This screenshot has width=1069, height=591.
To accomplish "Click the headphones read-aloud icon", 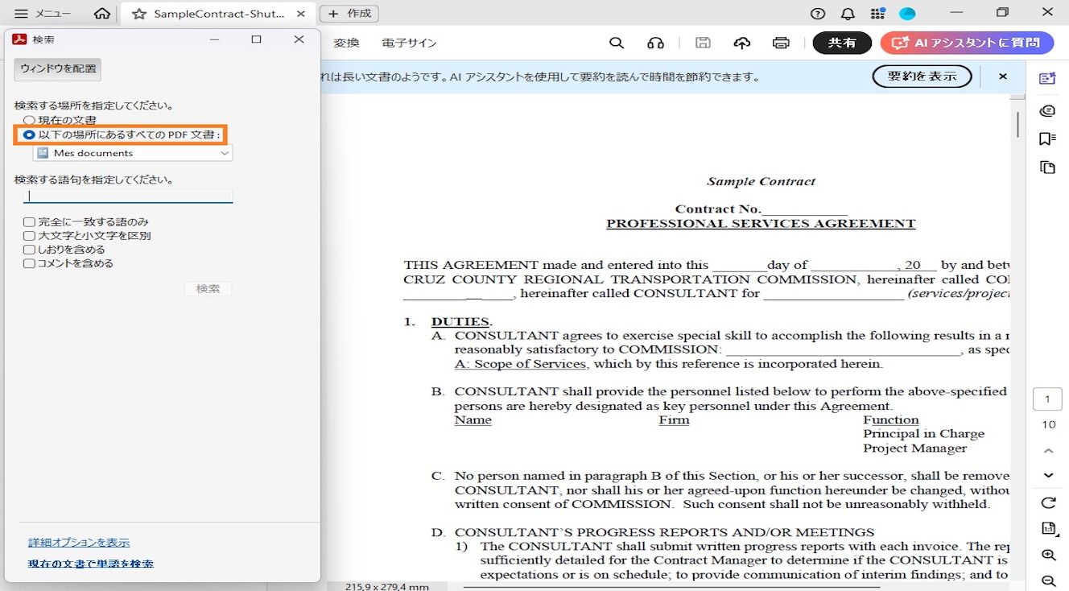I will click(655, 43).
